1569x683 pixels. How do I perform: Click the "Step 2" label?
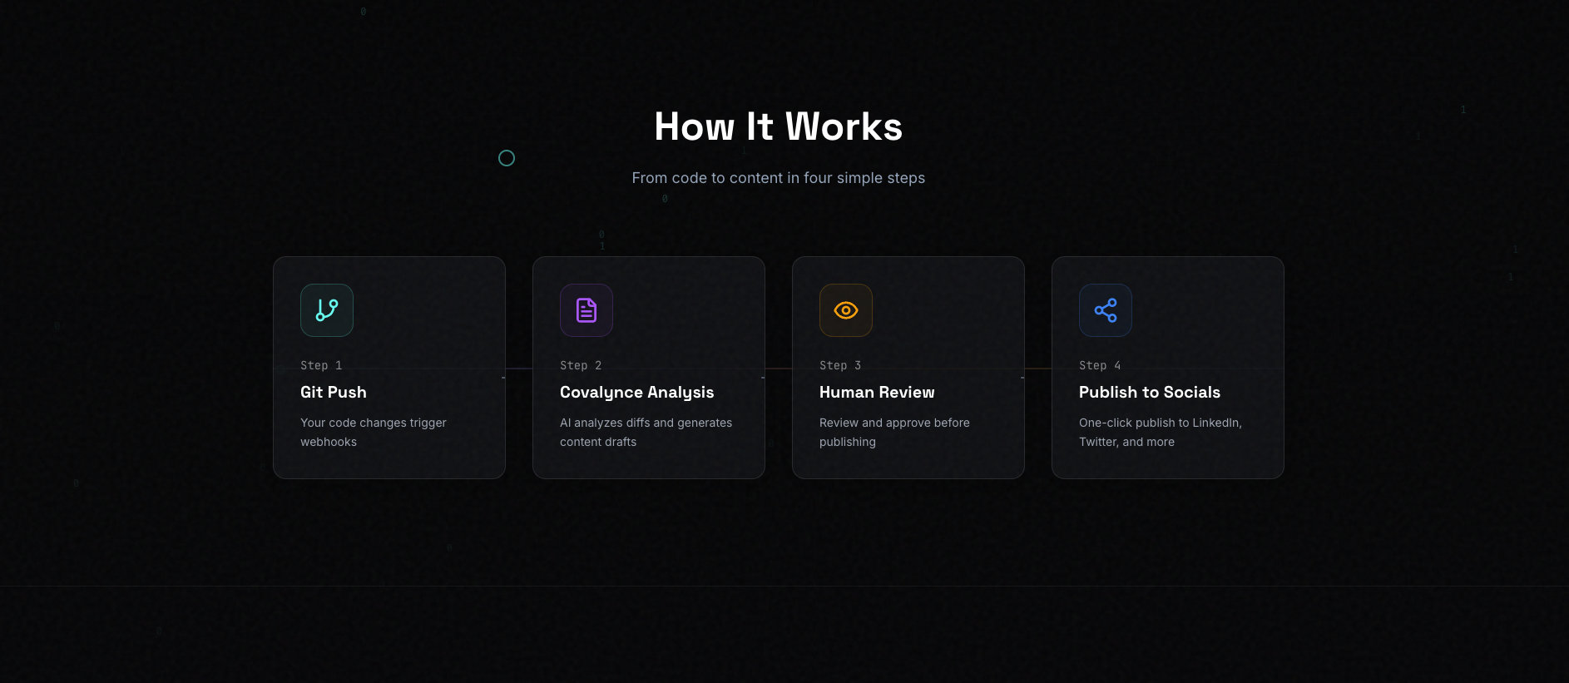[x=581, y=365]
